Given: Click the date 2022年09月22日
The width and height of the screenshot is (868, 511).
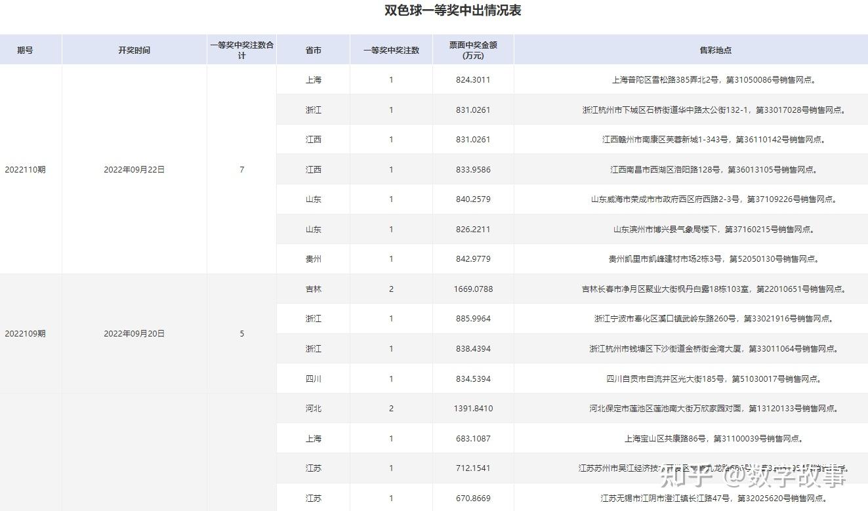Looking at the screenshot, I should (x=134, y=169).
